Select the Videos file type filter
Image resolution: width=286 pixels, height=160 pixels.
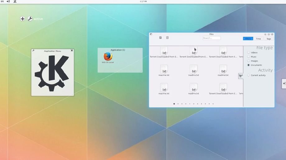point(248,53)
